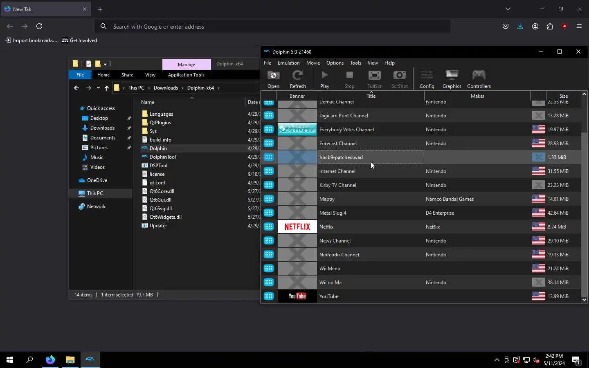Click the Wii platform icon for Mappy
This screenshot has height=368, width=589.
coord(269,199)
